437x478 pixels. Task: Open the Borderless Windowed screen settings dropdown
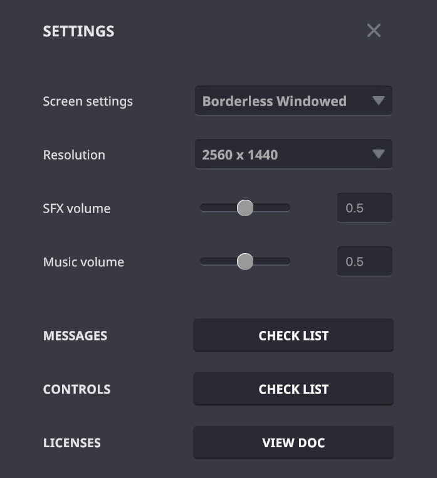point(293,100)
